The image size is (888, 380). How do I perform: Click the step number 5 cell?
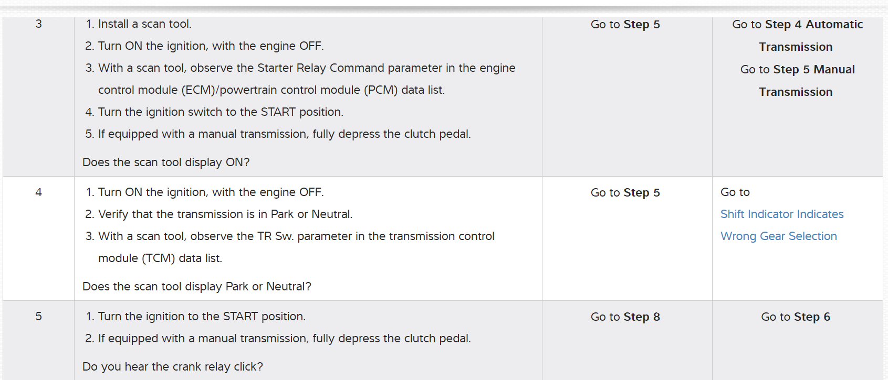pos(38,317)
